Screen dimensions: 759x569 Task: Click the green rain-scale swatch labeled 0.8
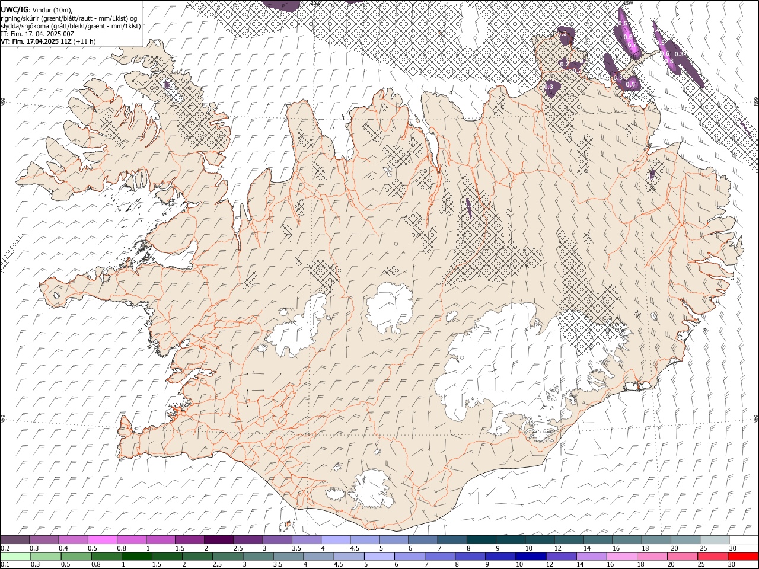pyautogui.click(x=106, y=556)
